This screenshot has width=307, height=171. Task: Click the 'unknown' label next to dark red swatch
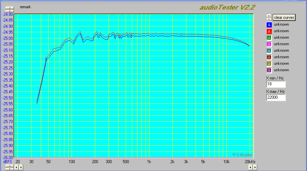[281, 57]
